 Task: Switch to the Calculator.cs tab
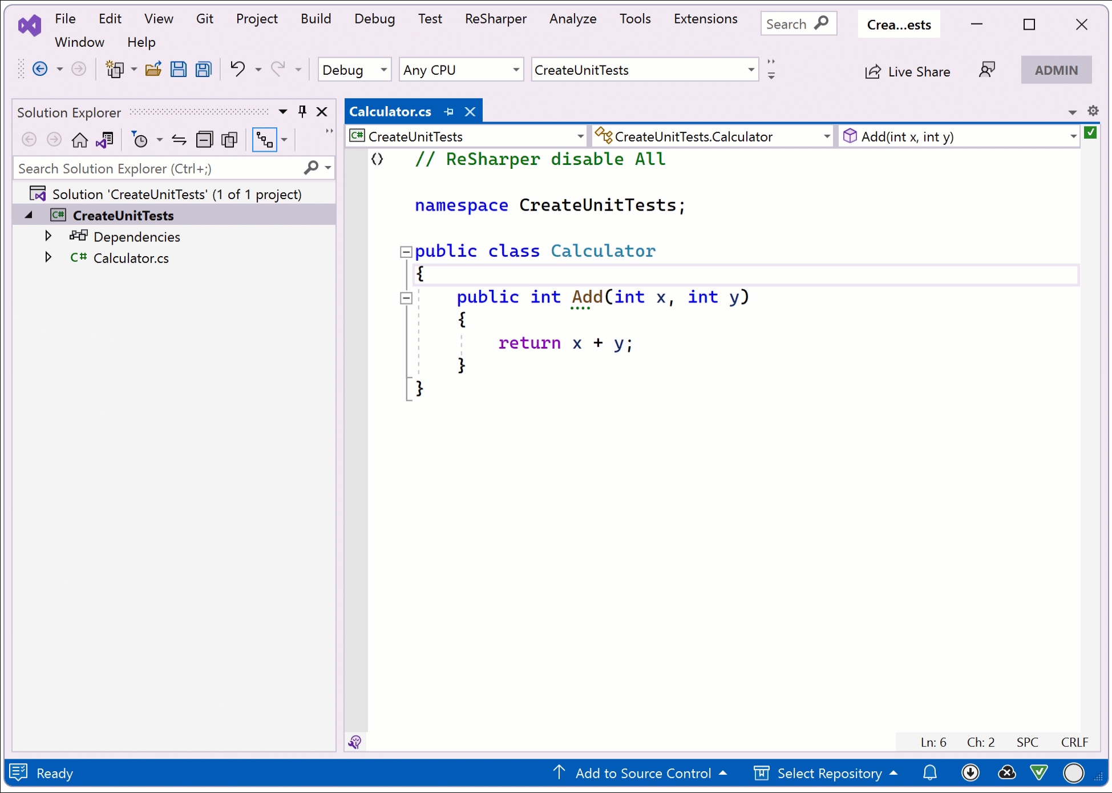tap(390, 111)
